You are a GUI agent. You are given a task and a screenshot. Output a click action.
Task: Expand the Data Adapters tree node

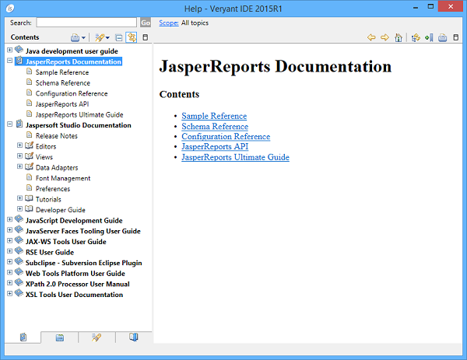click(19, 167)
